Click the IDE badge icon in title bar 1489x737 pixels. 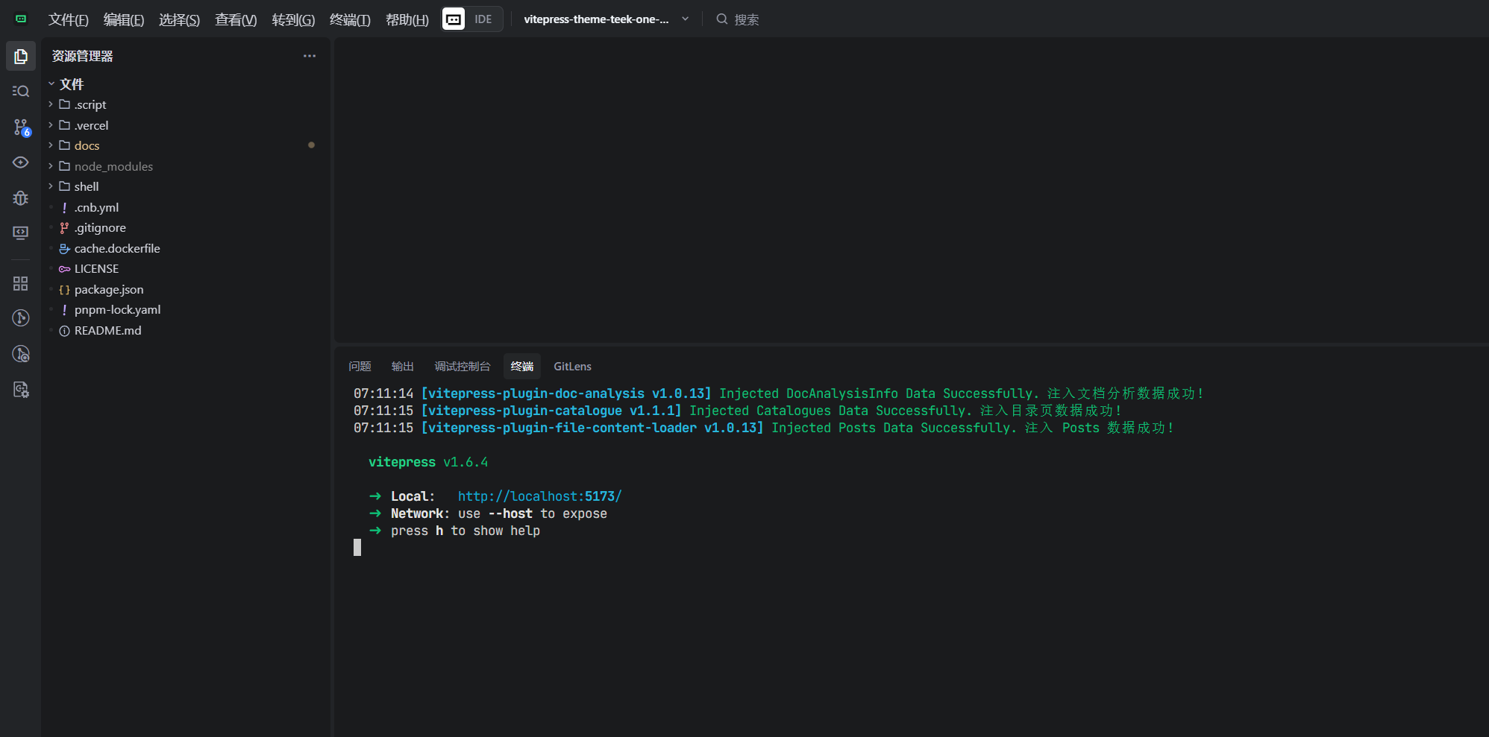[454, 19]
